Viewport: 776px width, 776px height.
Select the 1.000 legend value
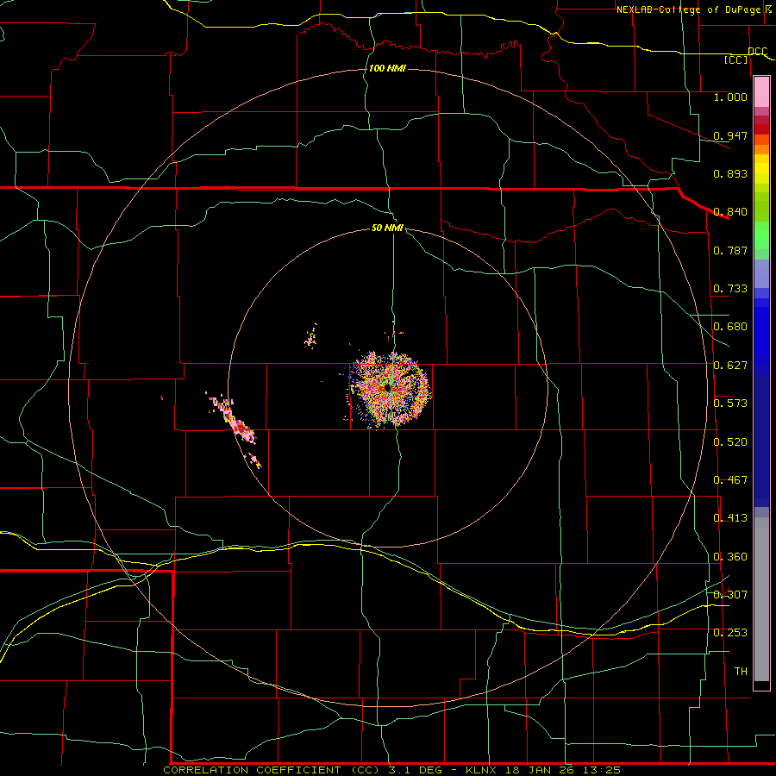[x=730, y=97]
